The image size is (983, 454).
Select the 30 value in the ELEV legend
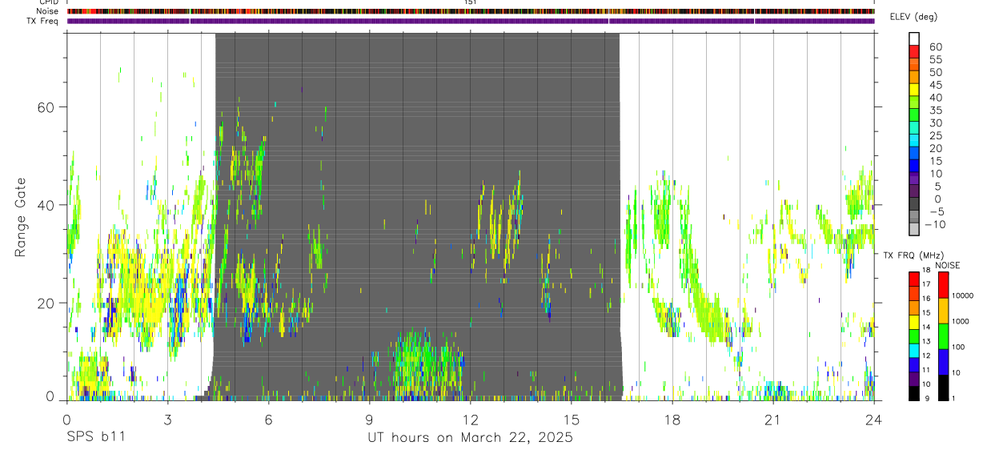coord(935,123)
